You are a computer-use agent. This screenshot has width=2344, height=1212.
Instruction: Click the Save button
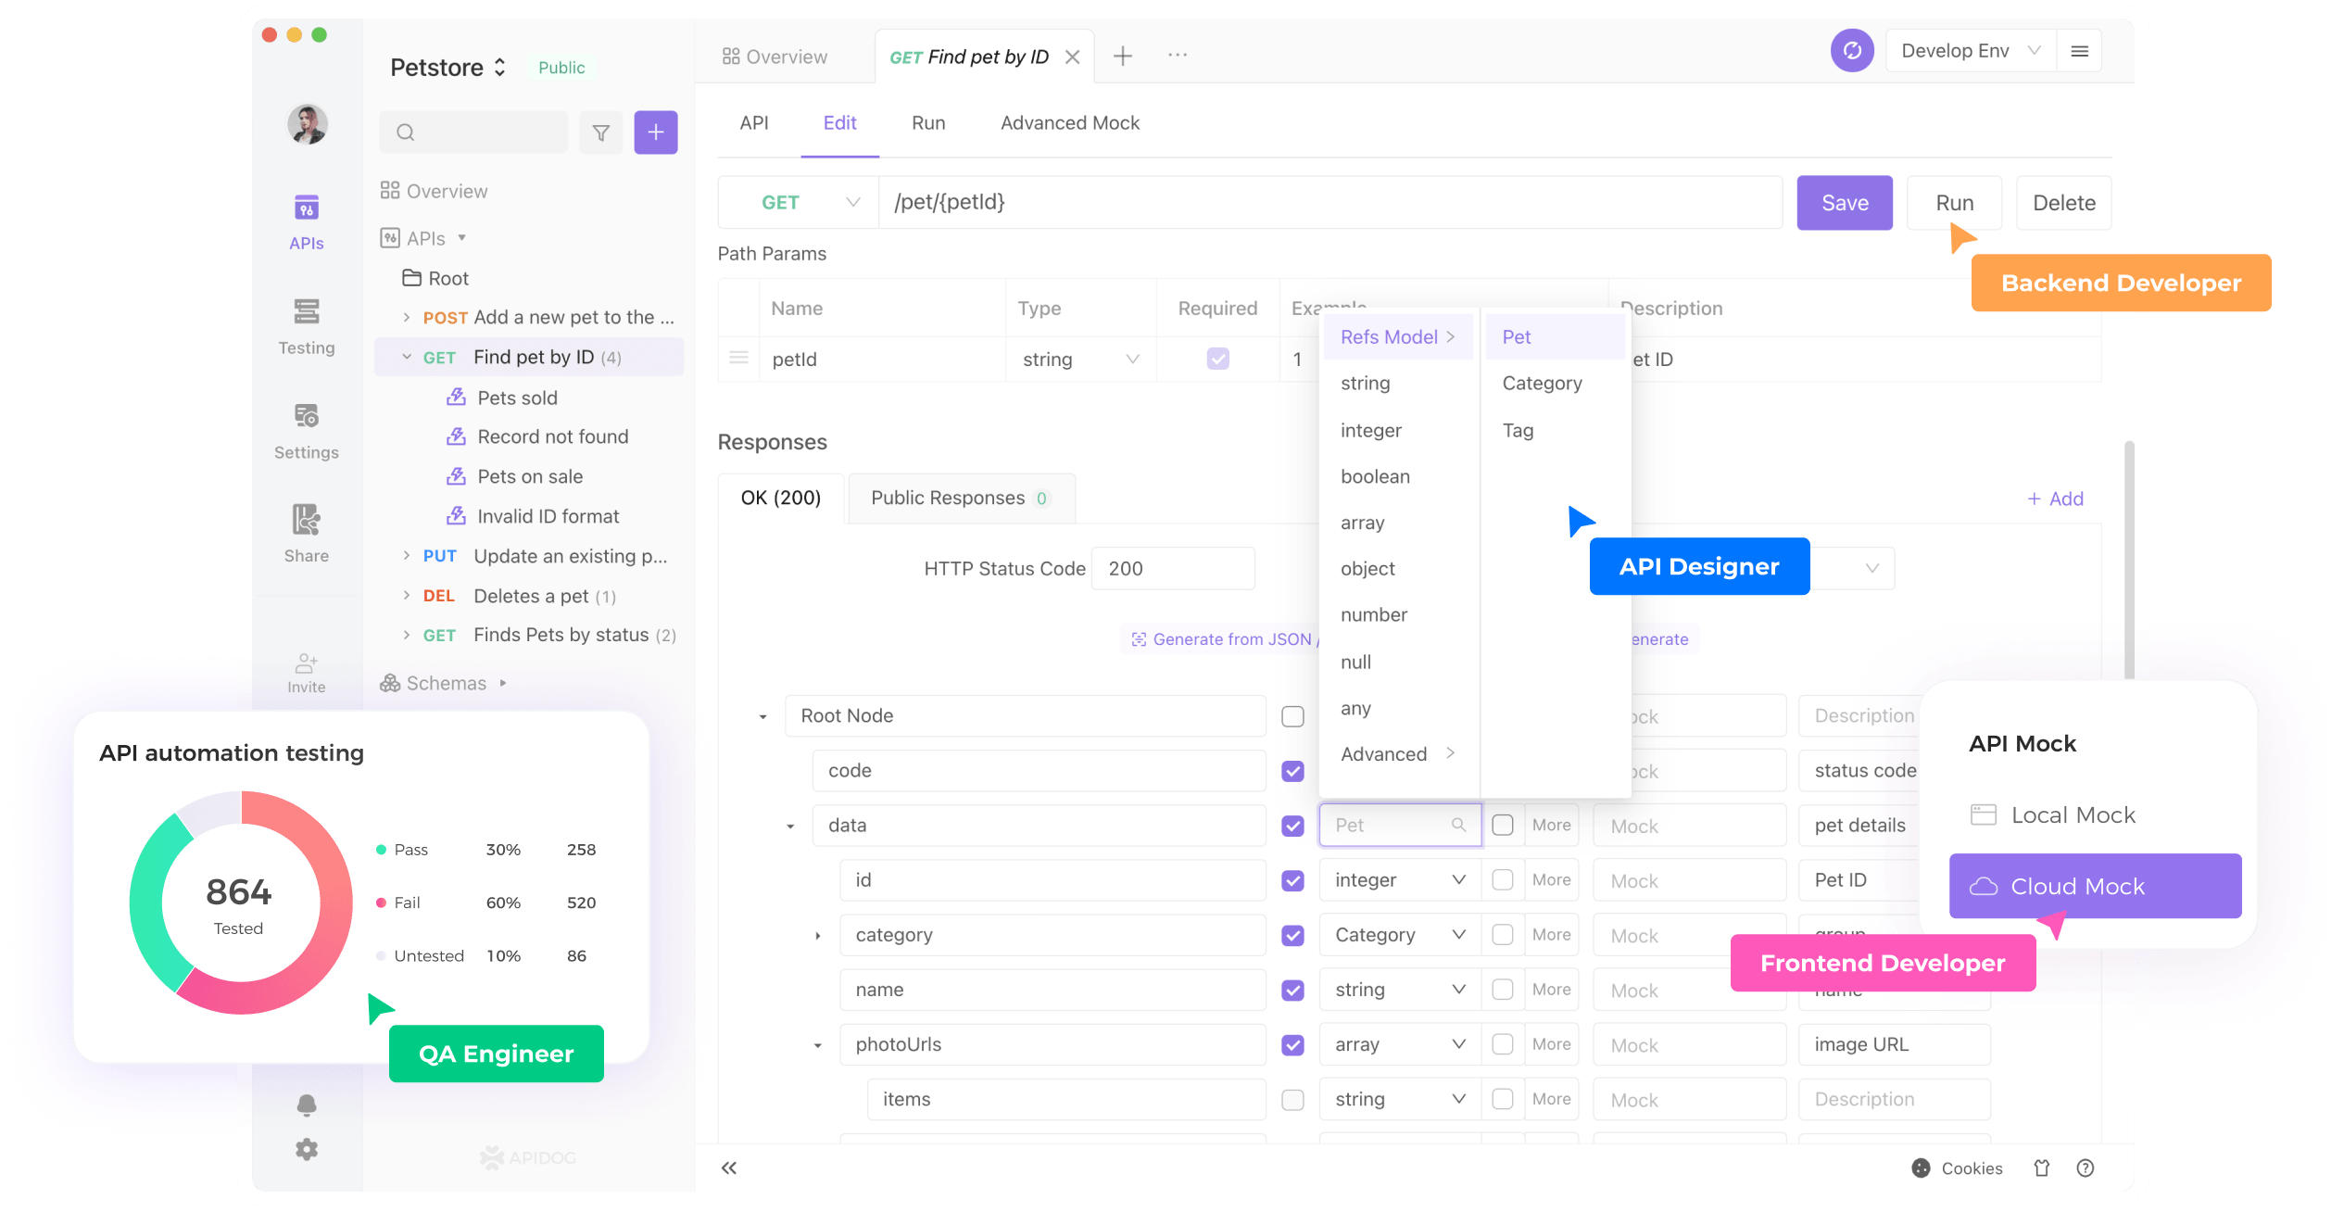point(1844,202)
